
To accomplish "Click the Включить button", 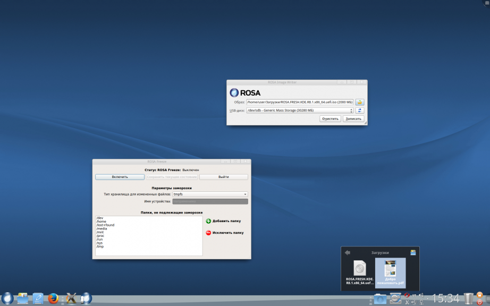I will 120,177.
